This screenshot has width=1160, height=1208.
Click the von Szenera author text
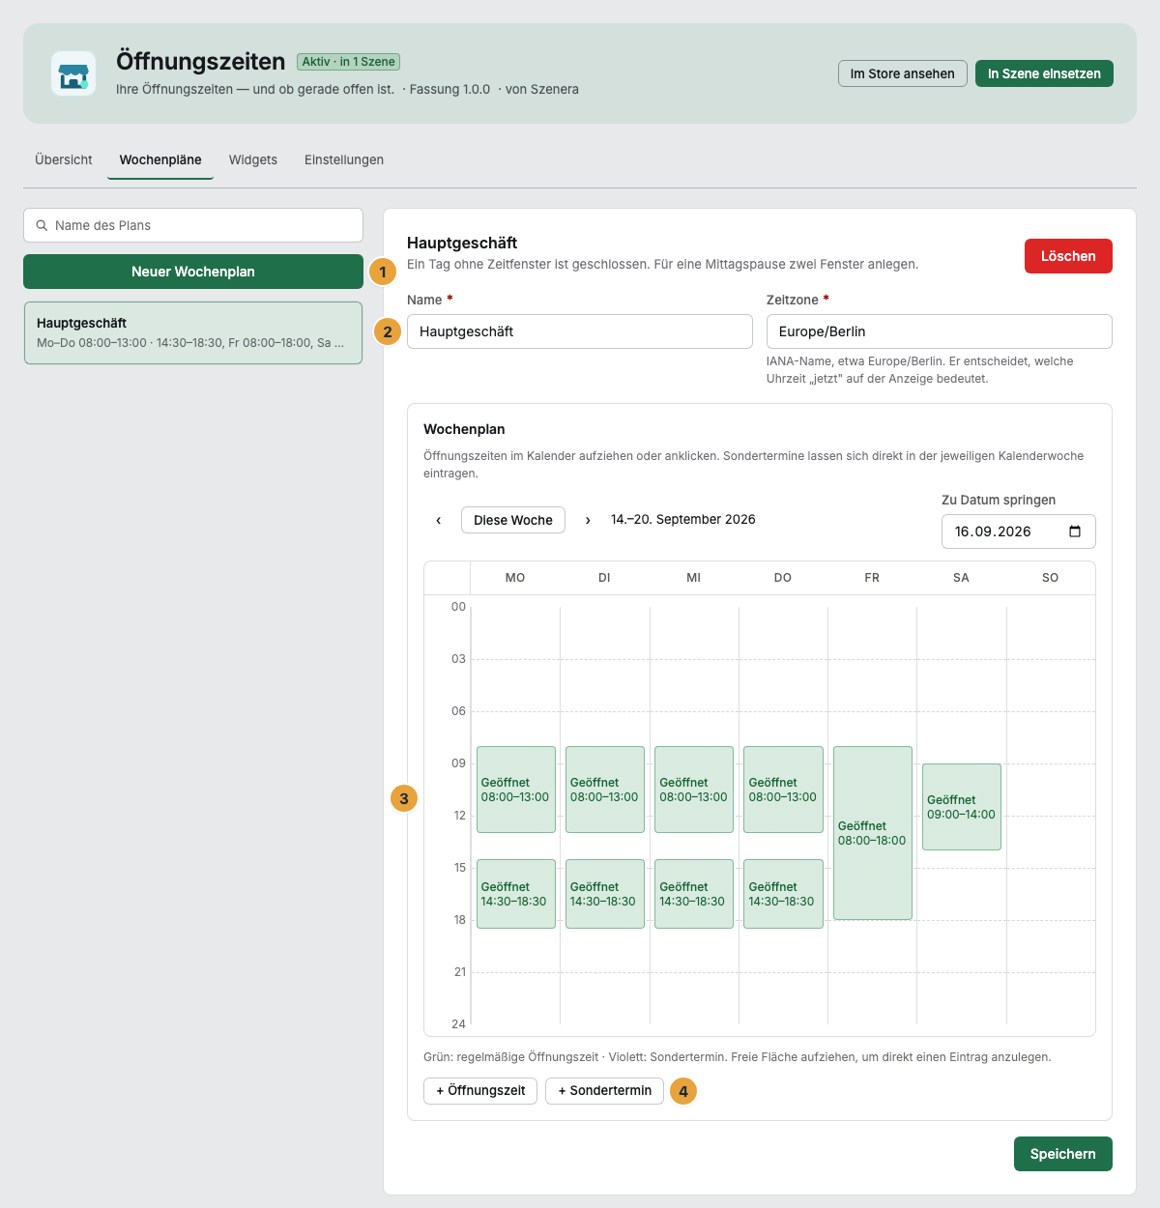pyautogui.click(x=542, y=89)
